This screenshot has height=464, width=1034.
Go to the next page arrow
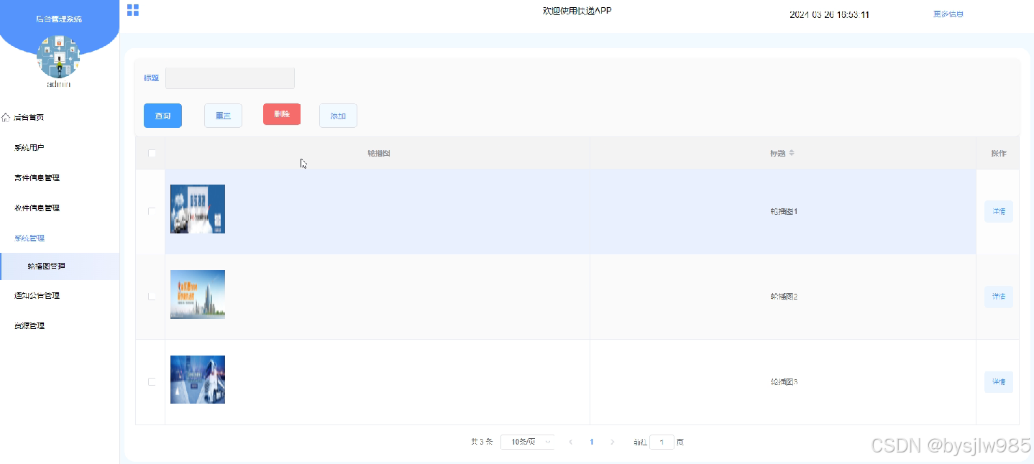tap(612, 442)
